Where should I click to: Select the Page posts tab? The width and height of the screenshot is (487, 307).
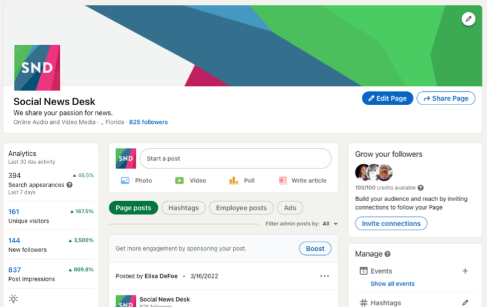point(134,208)
